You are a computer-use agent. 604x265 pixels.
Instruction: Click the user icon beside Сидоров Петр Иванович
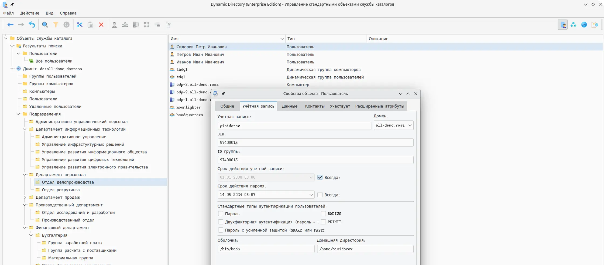[172, 47]
